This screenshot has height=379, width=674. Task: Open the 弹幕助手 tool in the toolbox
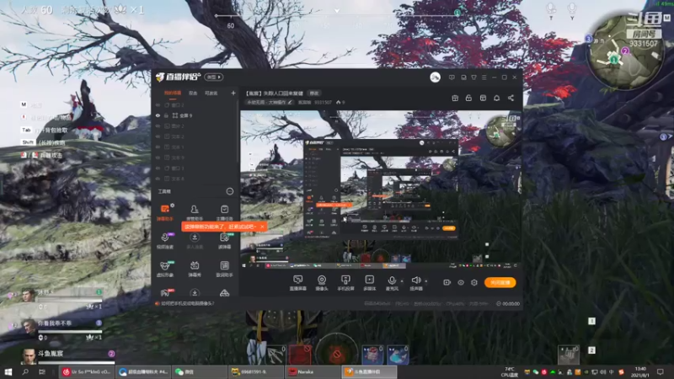164,212
